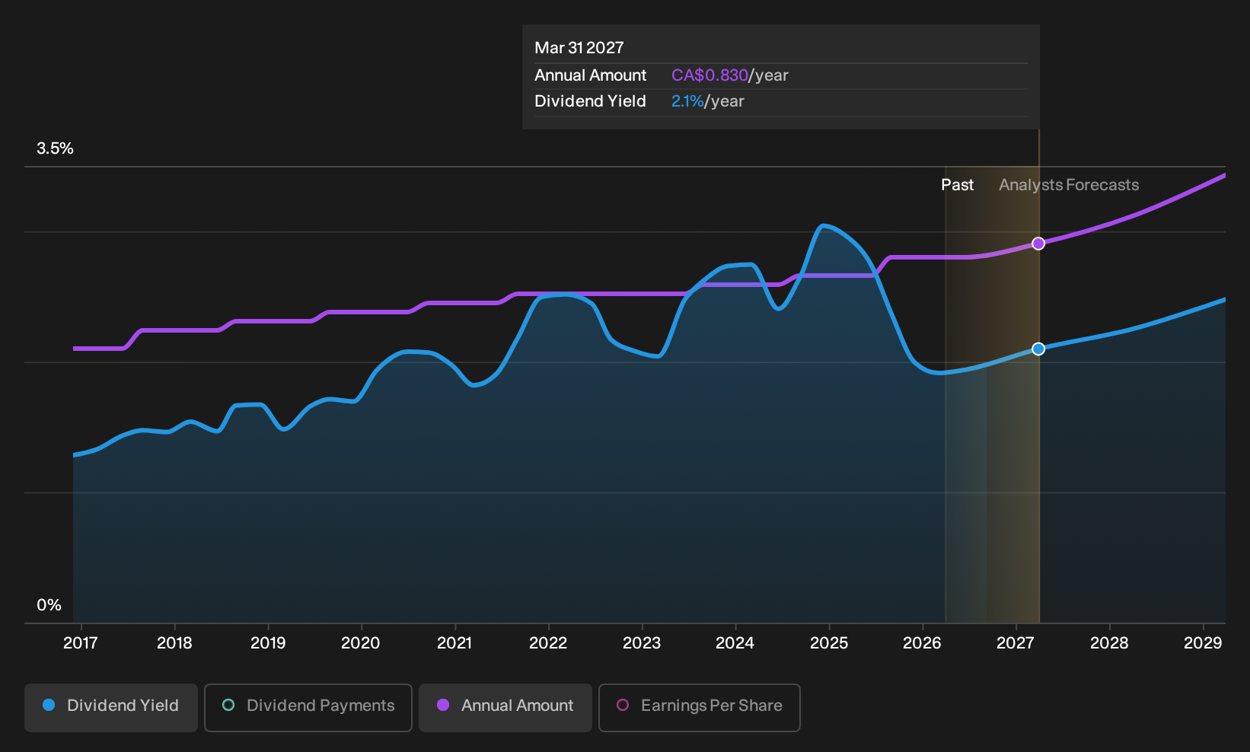This screenshot has height=752, width=1250.
Task: Select the purple Annual Amount data point marker
Action: tap(1038, 244)
